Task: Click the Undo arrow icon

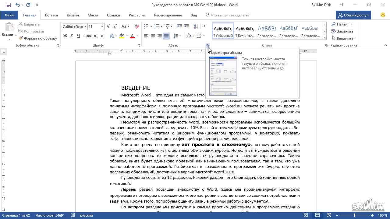Action: (x=17, y=5)
